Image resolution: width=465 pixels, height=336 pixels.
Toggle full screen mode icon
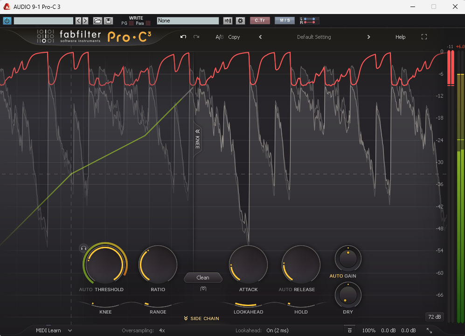click(424, 37)
